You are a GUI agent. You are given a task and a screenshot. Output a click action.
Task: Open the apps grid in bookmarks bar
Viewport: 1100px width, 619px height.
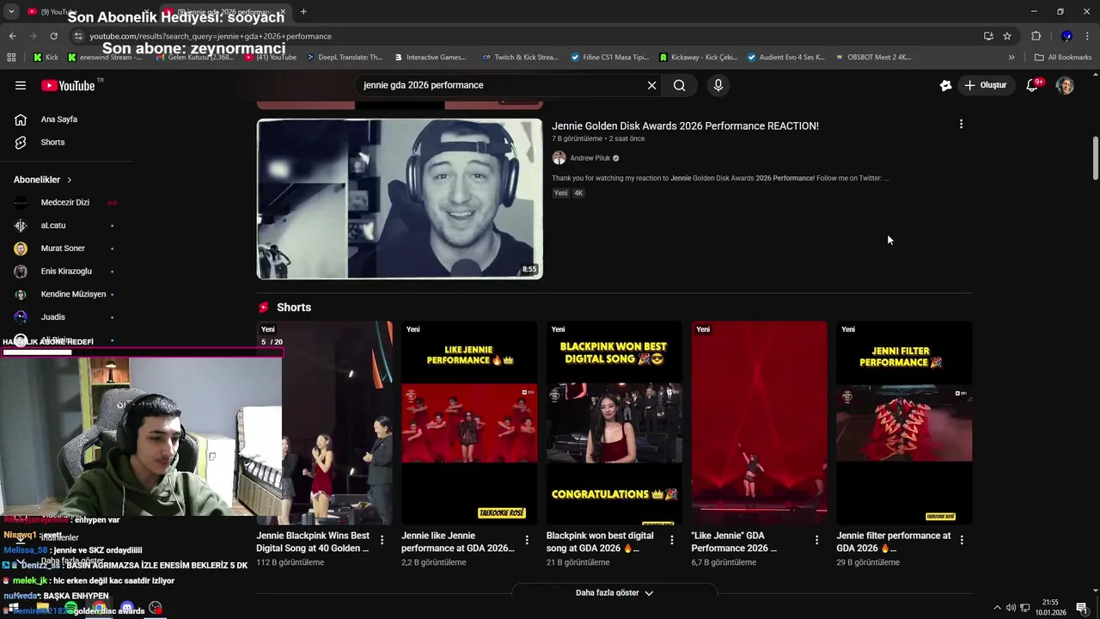tap(11, 58)
